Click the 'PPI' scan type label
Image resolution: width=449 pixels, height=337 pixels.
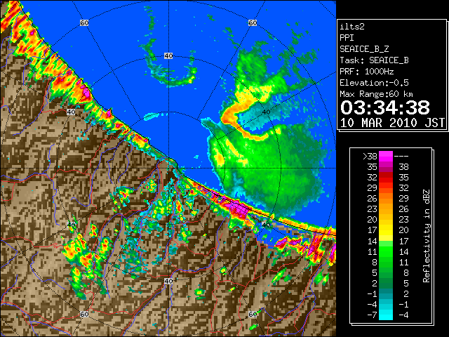[347, 38]
